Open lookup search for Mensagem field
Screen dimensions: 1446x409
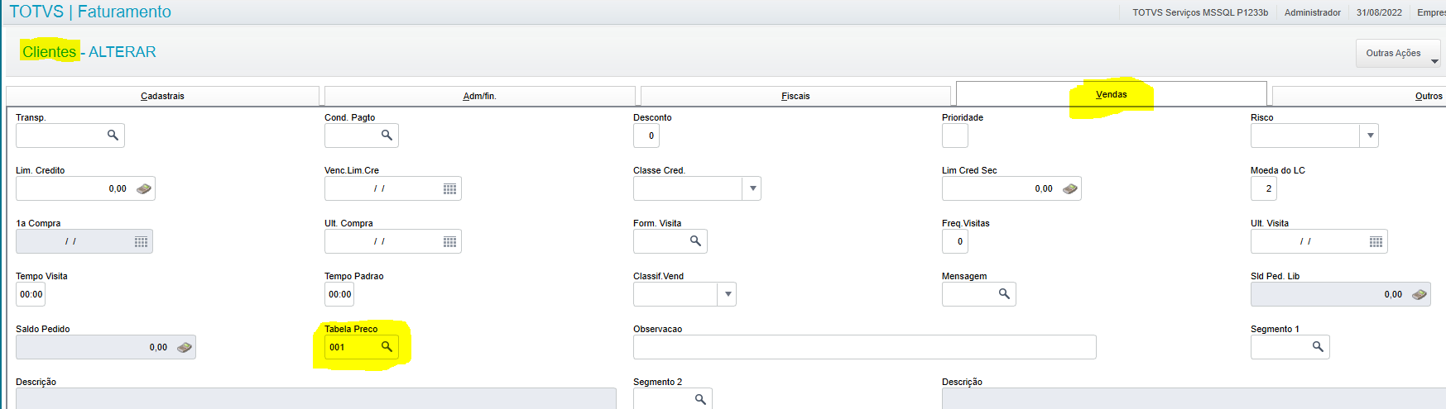coord(1004,294)
